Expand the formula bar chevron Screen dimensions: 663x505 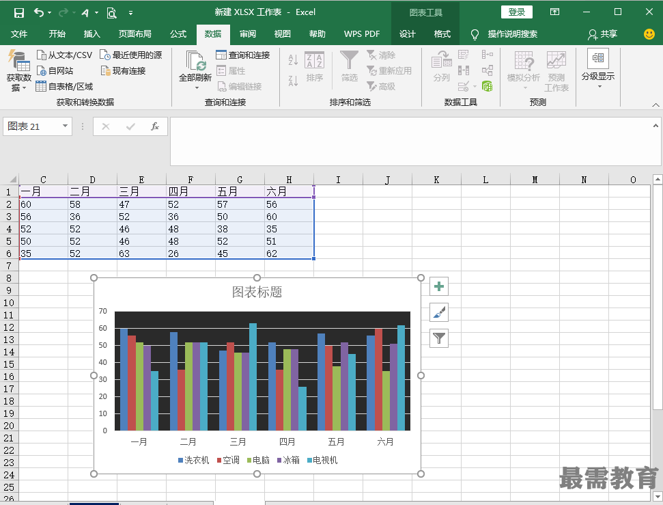(655, 126)
